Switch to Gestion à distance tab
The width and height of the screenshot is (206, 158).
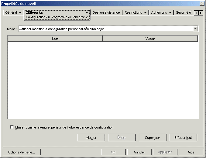coord(106,12)
